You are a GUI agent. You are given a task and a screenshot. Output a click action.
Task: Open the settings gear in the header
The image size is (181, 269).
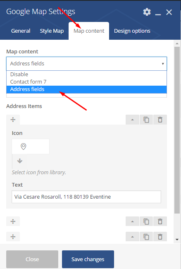tap(147, 12)
